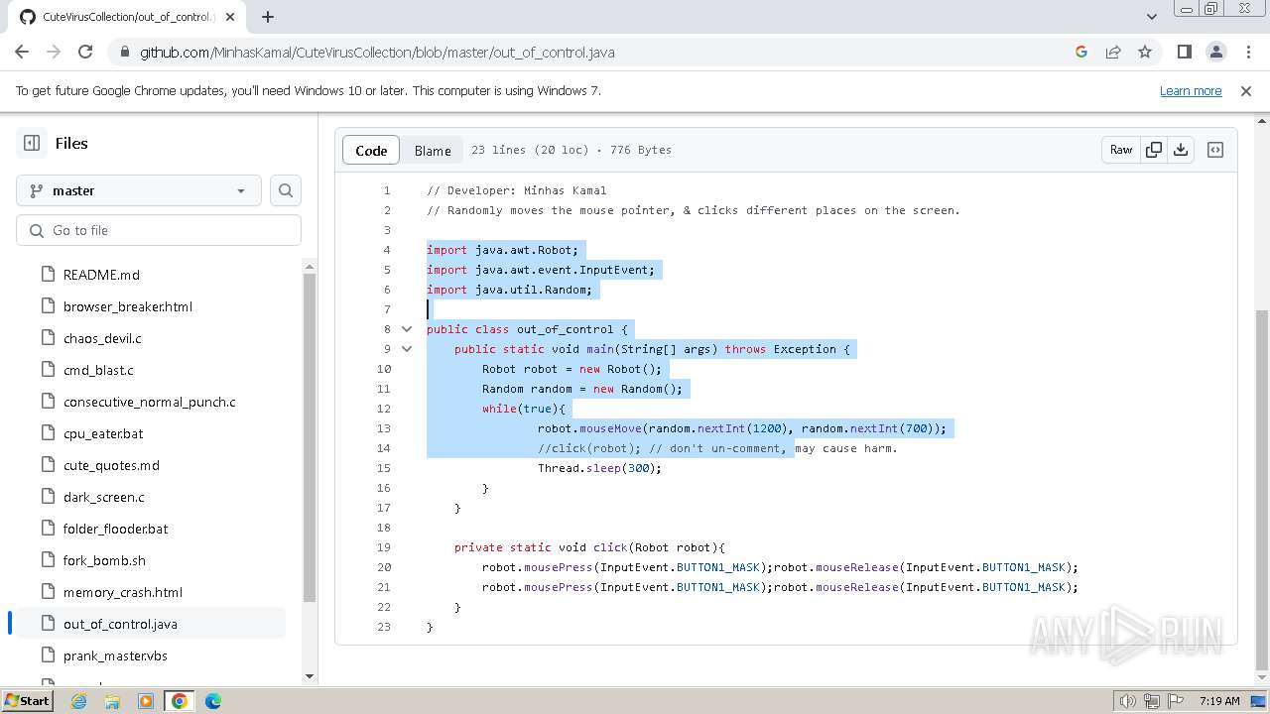
Task: Collapse main method at line 9
Action: (407, 349)
